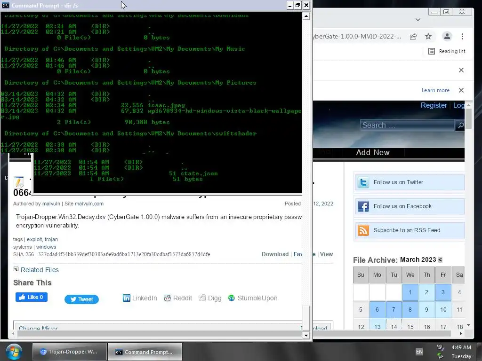
Task: Click the horizontal scrollbar right arrow
Action: (460, 333)
